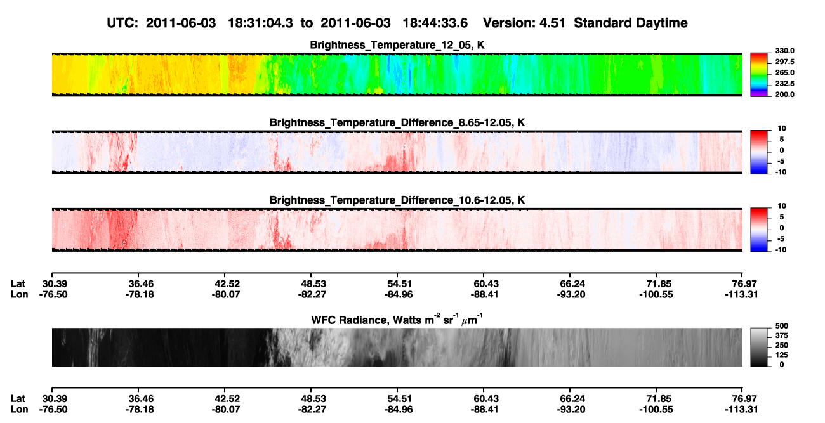825x423 pixels.
Task: Click the 10.6-12.05 temperature difference image strip
Action: click(397, 229)
